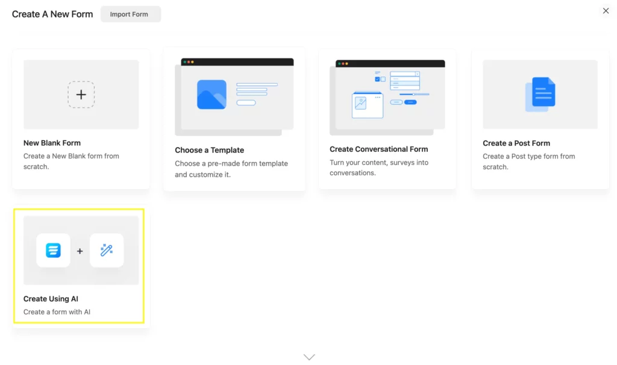Select Create Conversational Form title
The width and height of the screenshot is (617, 365).
tap(378, 149)
